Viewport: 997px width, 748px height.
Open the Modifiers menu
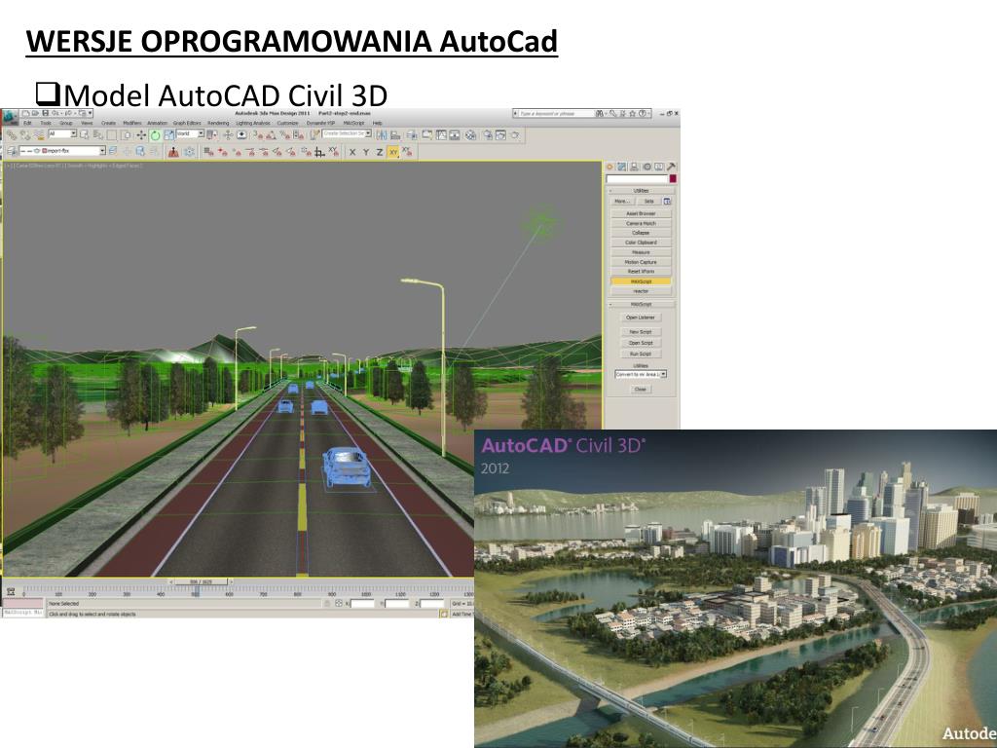pos(131,123)
